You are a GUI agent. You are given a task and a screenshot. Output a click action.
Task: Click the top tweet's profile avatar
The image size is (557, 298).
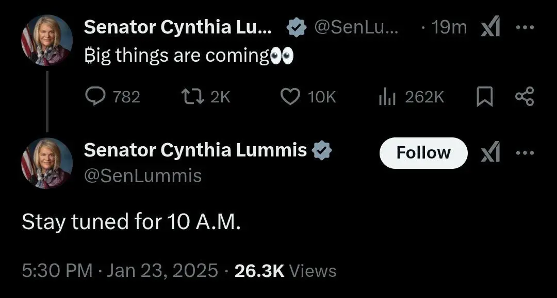46,40
